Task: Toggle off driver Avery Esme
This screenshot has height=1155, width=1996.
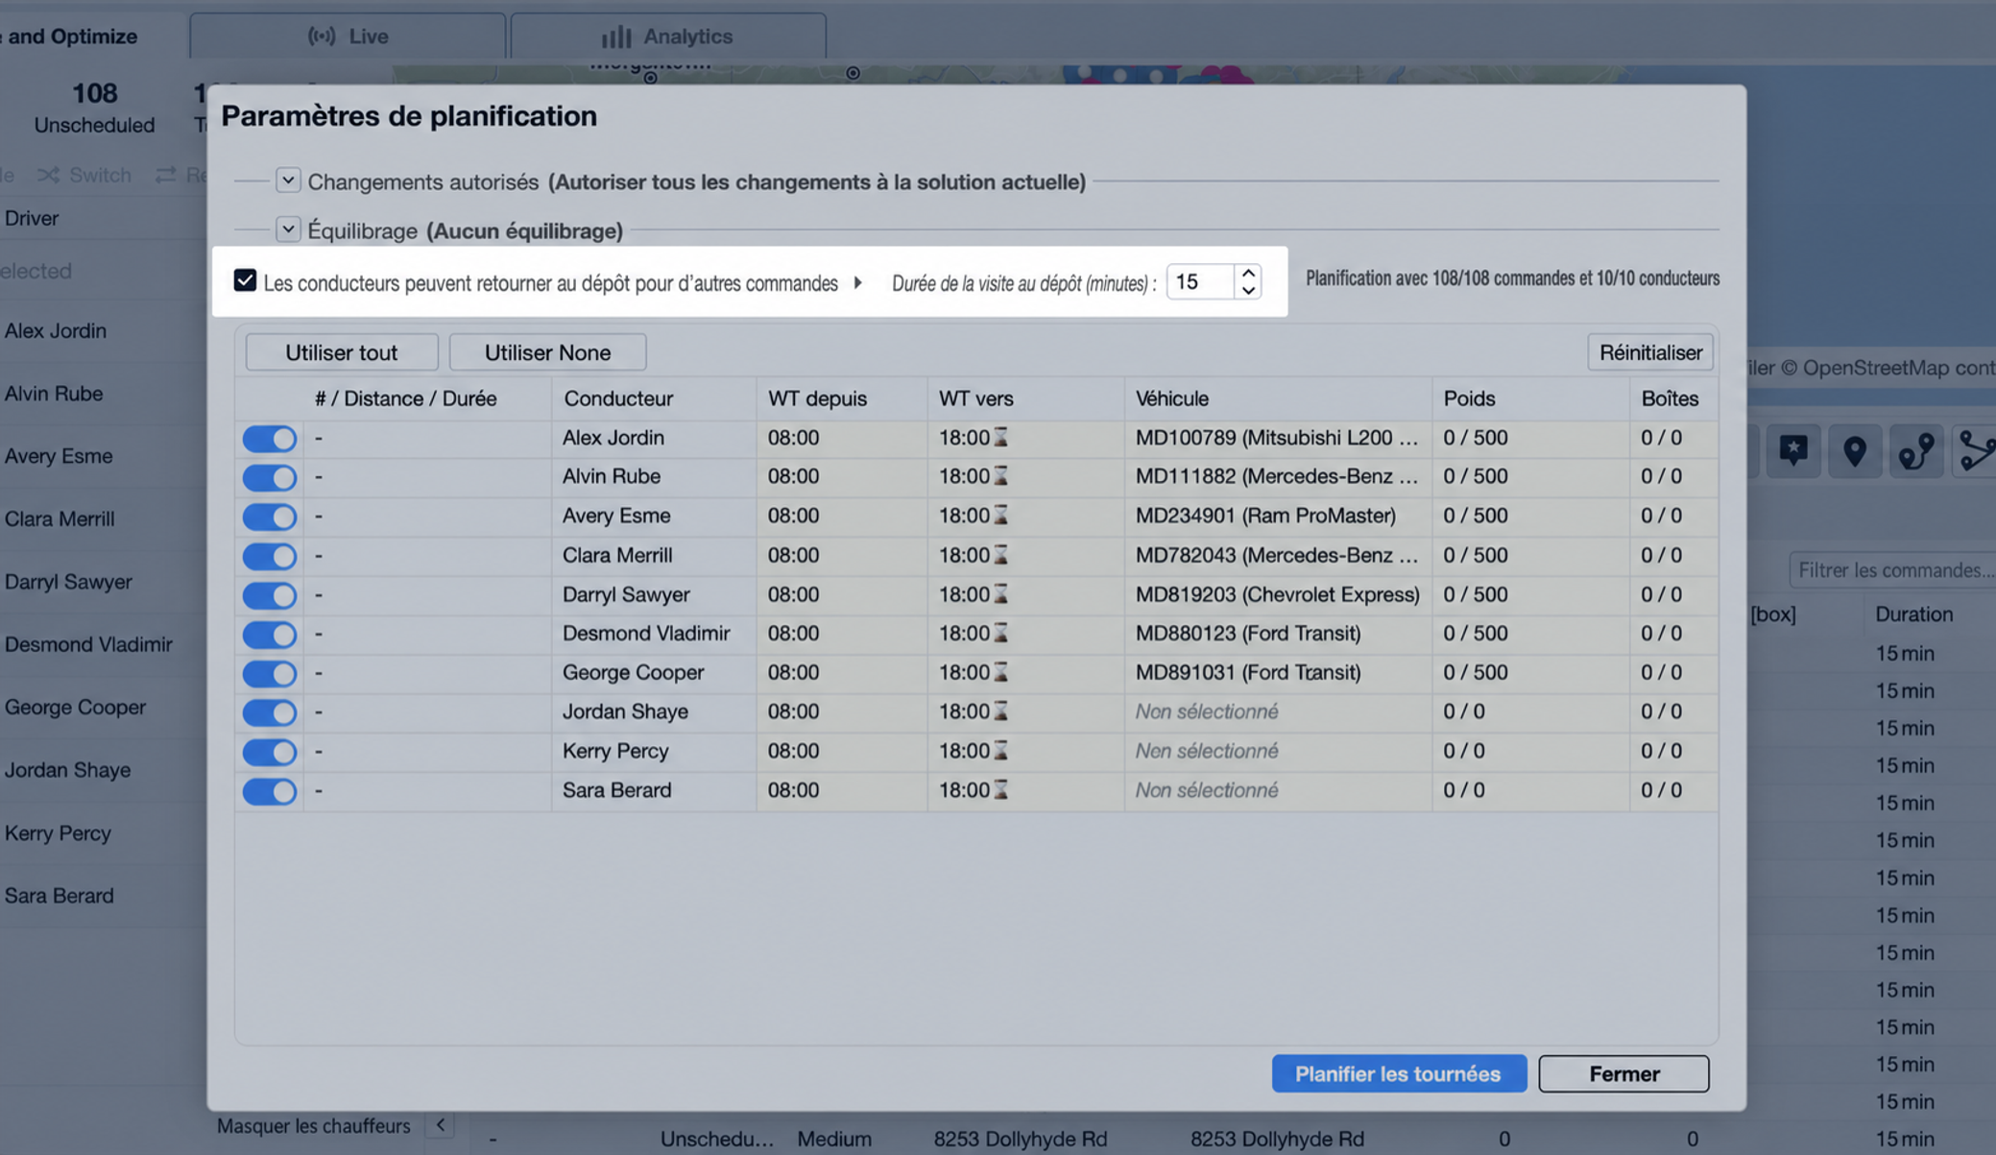Action: coord(270,517)
